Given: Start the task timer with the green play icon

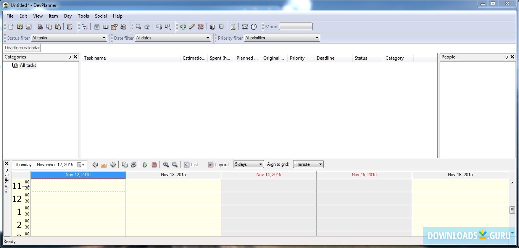Looking at the screenshot, I should pos(145,164).
